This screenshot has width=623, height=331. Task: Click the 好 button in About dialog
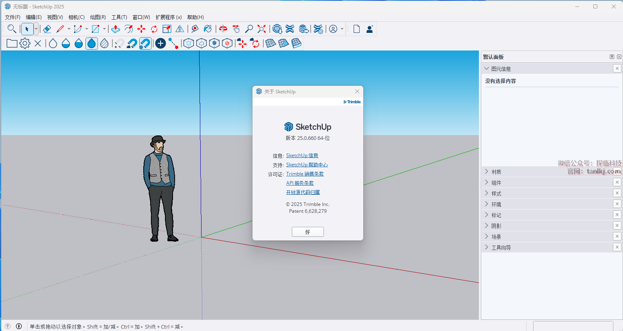click(x=307, y=232)
